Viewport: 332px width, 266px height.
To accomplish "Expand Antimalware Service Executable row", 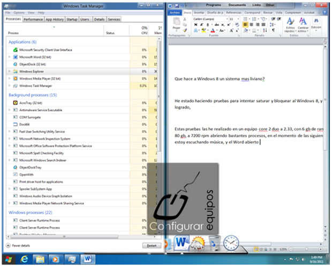I will point(9,110).
